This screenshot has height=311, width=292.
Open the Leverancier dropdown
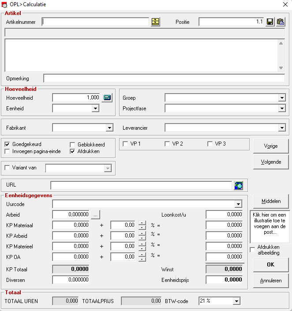(x=282, y=128)
